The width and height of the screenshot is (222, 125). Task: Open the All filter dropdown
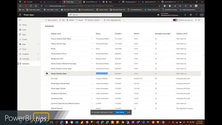199,20
